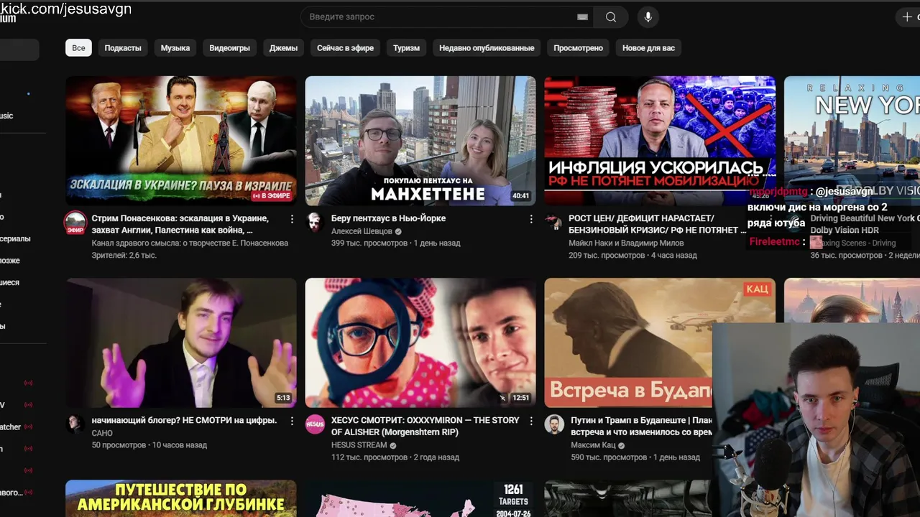Click the search magnifier button
The height and width of the screenshot is (517, 920).
[x=611, y=17]
